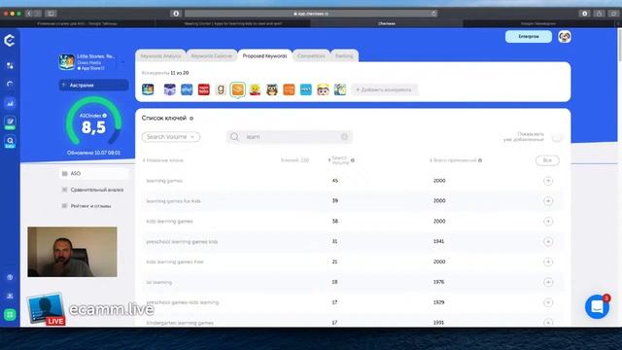Image resolution: width=622 pixels, height=350 pixels.
Task: Select the owl competitor app icon
Action: tap(272, 89)
